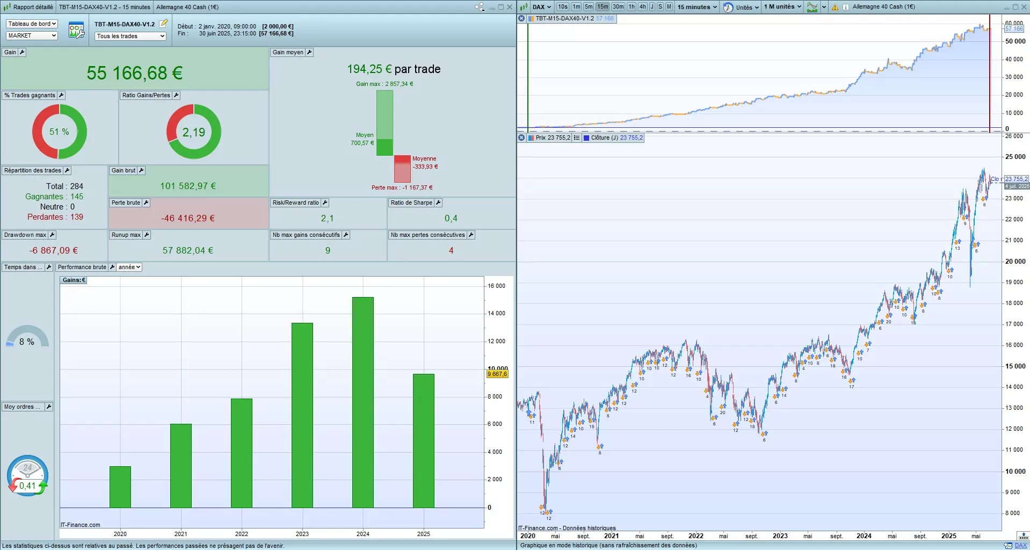Close the Prix price panel
Screen dimensions: 1030x550
point(521,137)
